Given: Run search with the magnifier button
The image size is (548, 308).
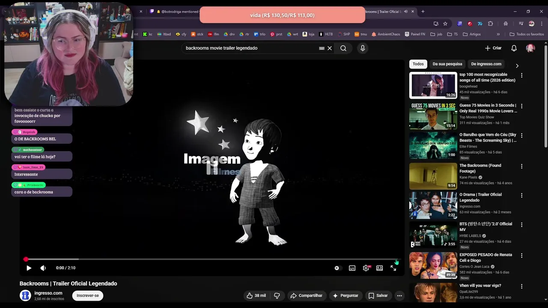Looking at the screenshot, I should pos(343,48).
